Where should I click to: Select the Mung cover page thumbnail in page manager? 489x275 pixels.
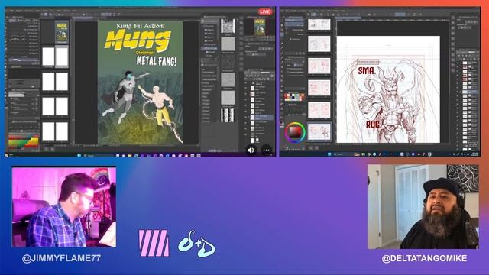point(62,32)
